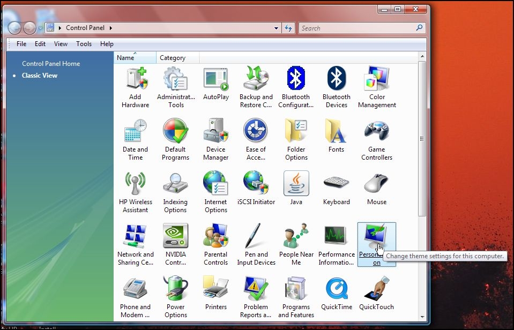Screen dimensions: 514x330
Task: Refresh the Control Panel view
Action: coord(288,28)
